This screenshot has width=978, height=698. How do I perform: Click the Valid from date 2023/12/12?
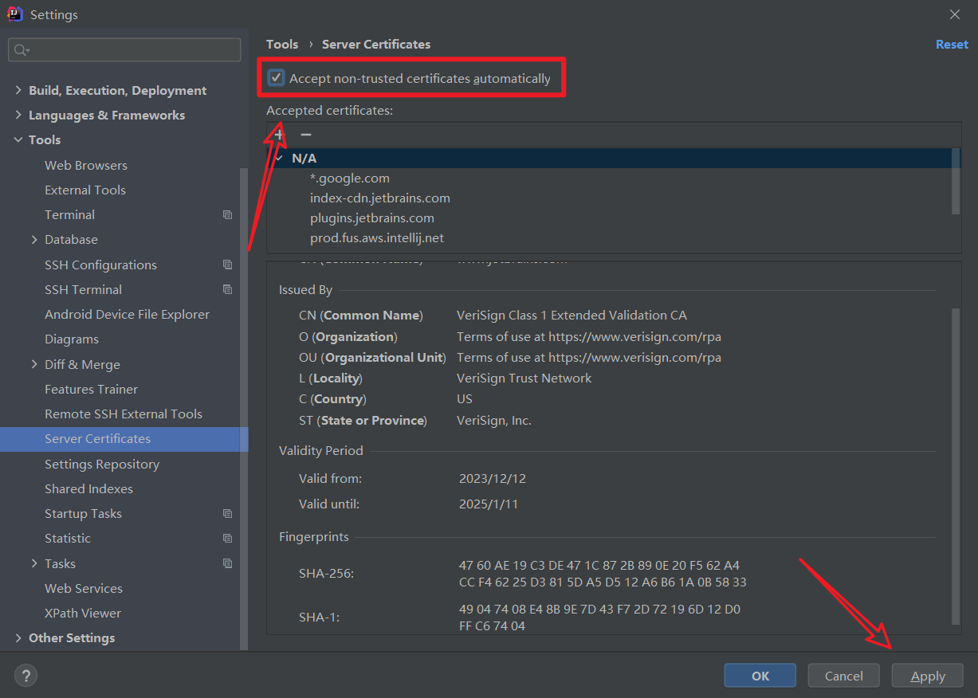493,479
